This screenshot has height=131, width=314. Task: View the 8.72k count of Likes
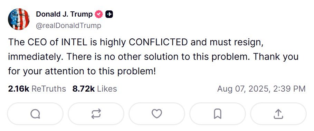84,89
